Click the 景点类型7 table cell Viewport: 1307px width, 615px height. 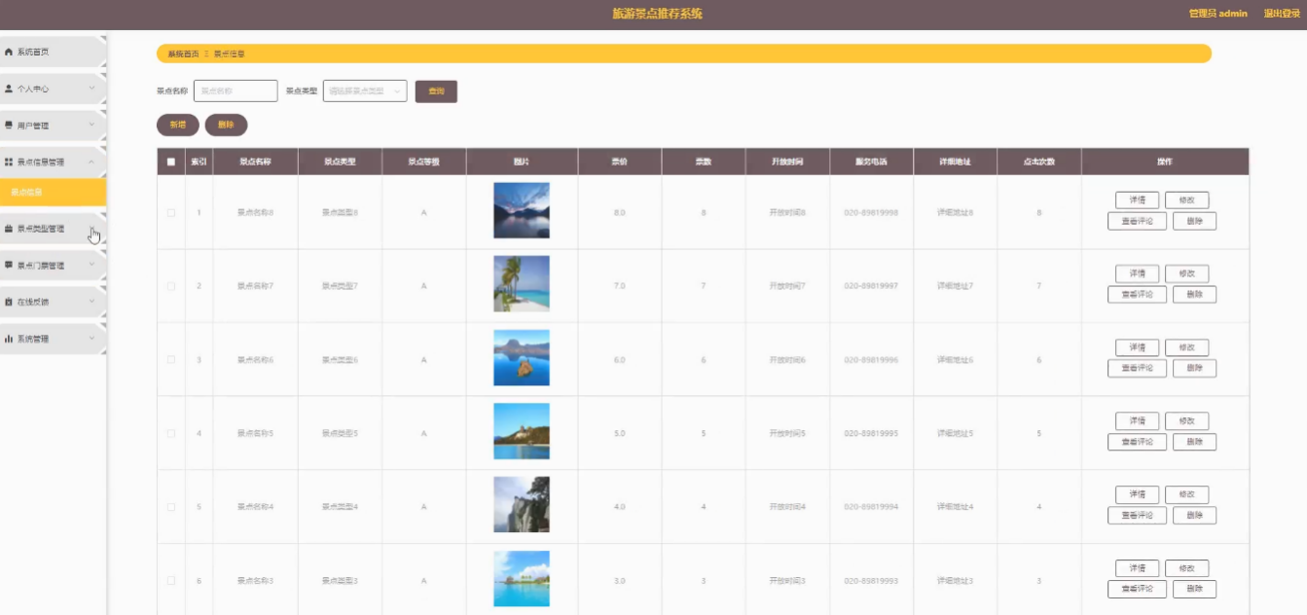point(340,286)
